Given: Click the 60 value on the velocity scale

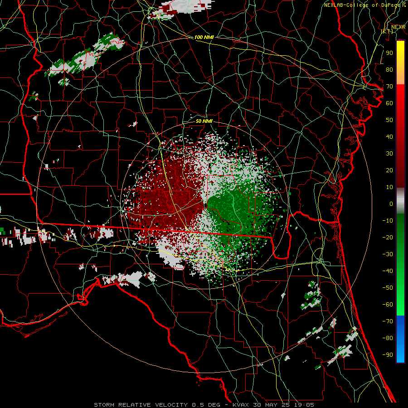Looking at the screenshot, I should (389, 103).
